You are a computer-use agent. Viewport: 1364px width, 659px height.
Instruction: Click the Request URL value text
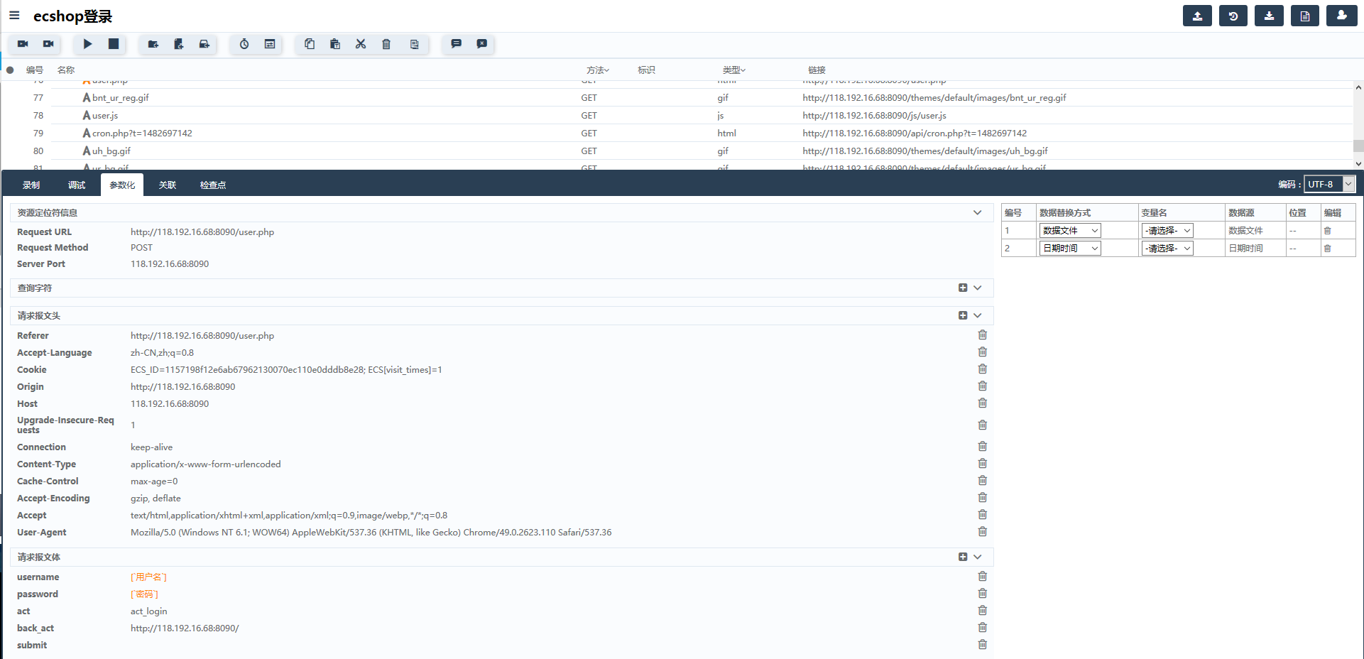(202, 232)
